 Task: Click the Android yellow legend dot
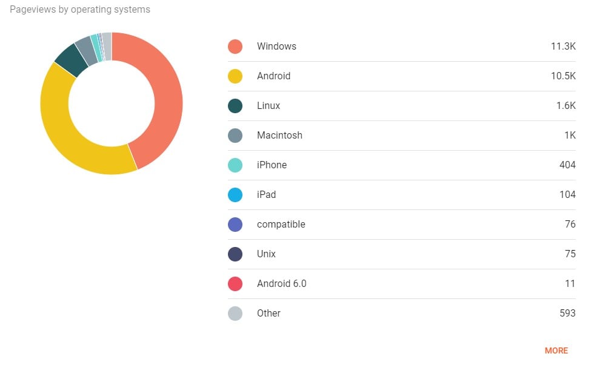[235, 76]
